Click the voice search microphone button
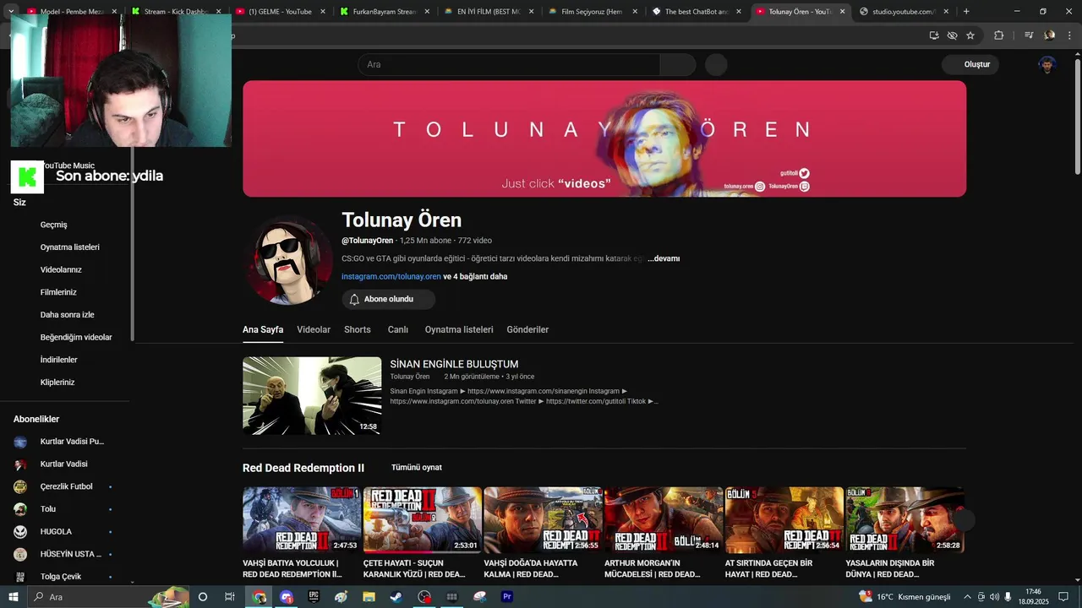This screenshot has width=1082, height=608. (716, 65)
